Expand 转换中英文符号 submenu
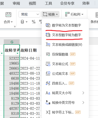The image size is (98, 118). coord(65,103)
